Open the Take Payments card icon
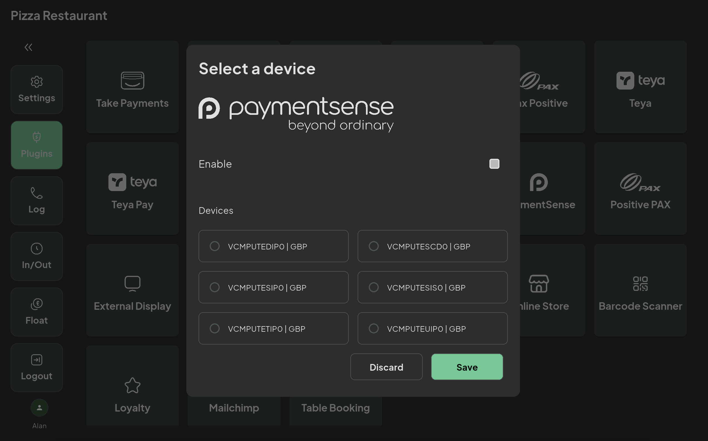The width and height of the screenshot is (708, 441). pyautogui.click(x=132, y=81)
